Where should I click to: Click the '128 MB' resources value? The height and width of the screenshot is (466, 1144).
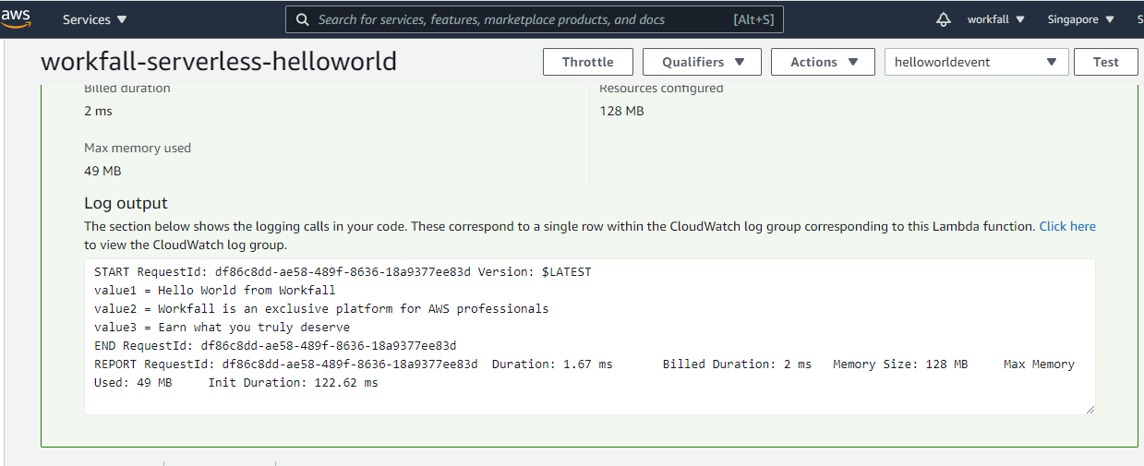[x=621, y=111]
